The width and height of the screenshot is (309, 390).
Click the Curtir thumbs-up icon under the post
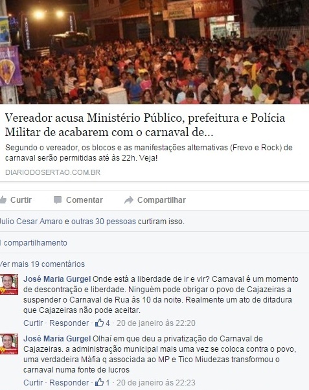[x=3, y=200]
